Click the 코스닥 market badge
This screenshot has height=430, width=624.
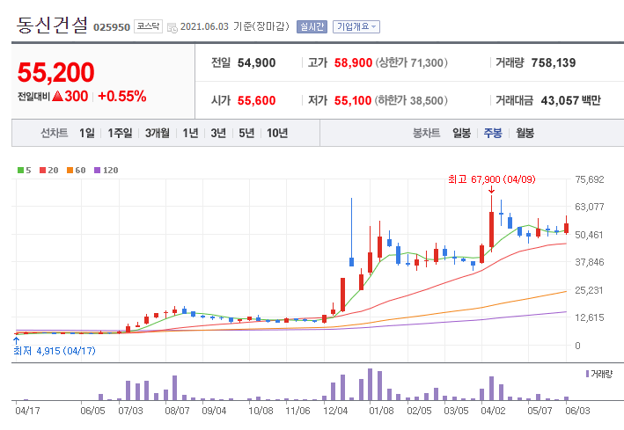click(148, 26)
